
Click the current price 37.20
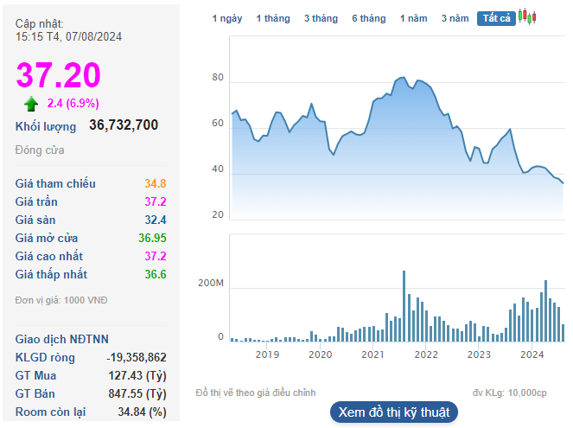59,76
